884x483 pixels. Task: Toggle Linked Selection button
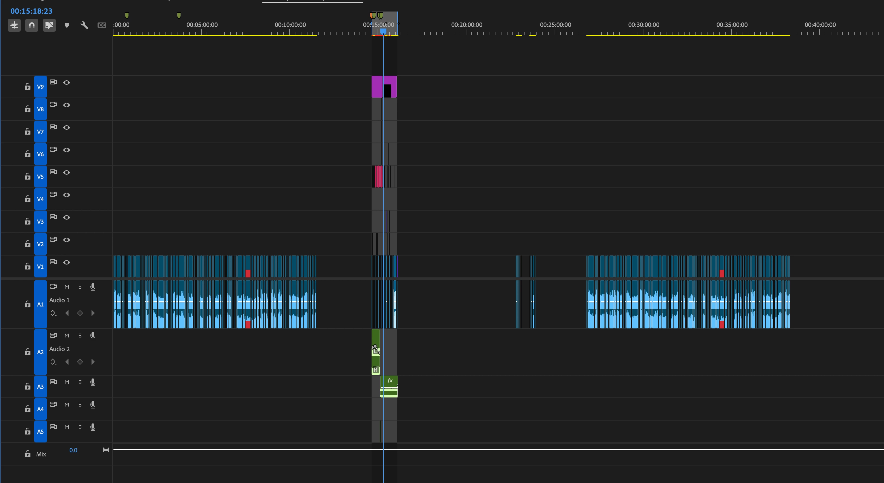click(x=49, y=25)
